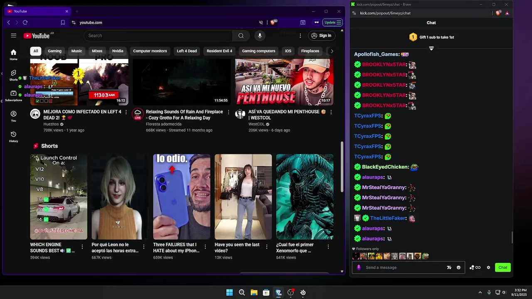Open Subscriptions in YouTube sidebar
Viewport: 532px width, 299px height.
coord(14,96)
